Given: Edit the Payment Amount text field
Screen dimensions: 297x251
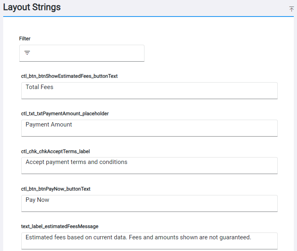Looking at the screenshot, I should point(149,128).
